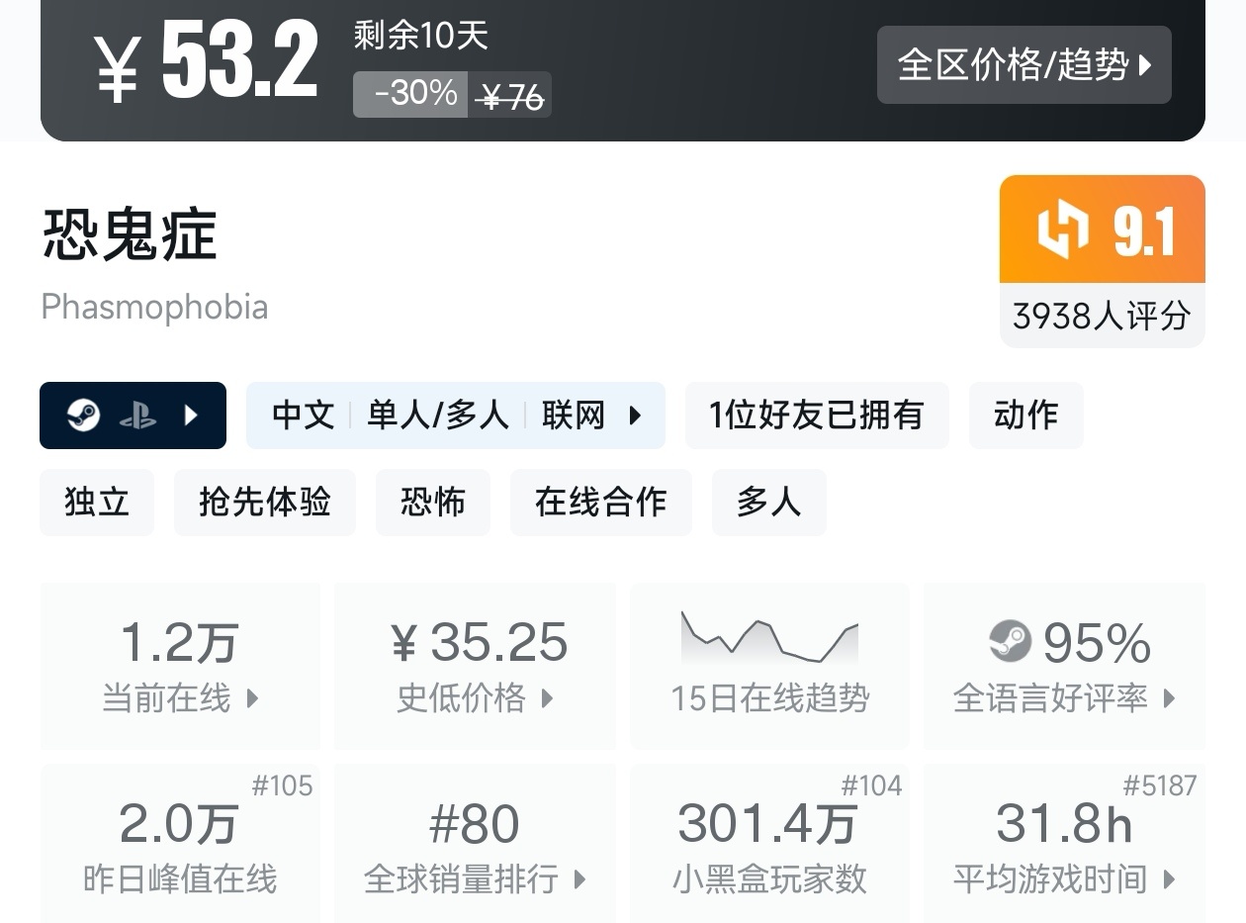Select the 独立 indie tag
Viewport: 1246px width, 923px height.
tap(97, 503)
